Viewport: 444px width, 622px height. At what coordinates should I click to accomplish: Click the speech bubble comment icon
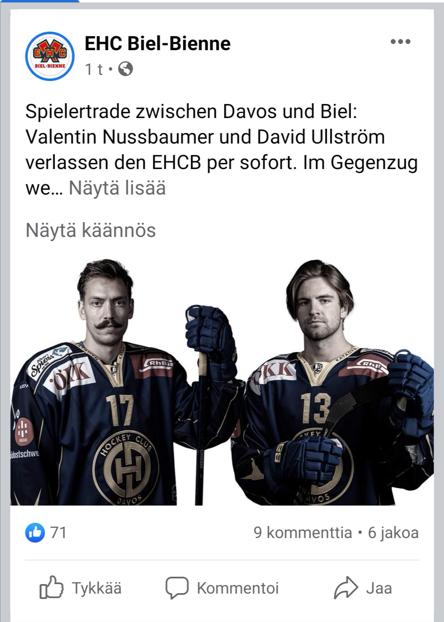click(177, 588)
